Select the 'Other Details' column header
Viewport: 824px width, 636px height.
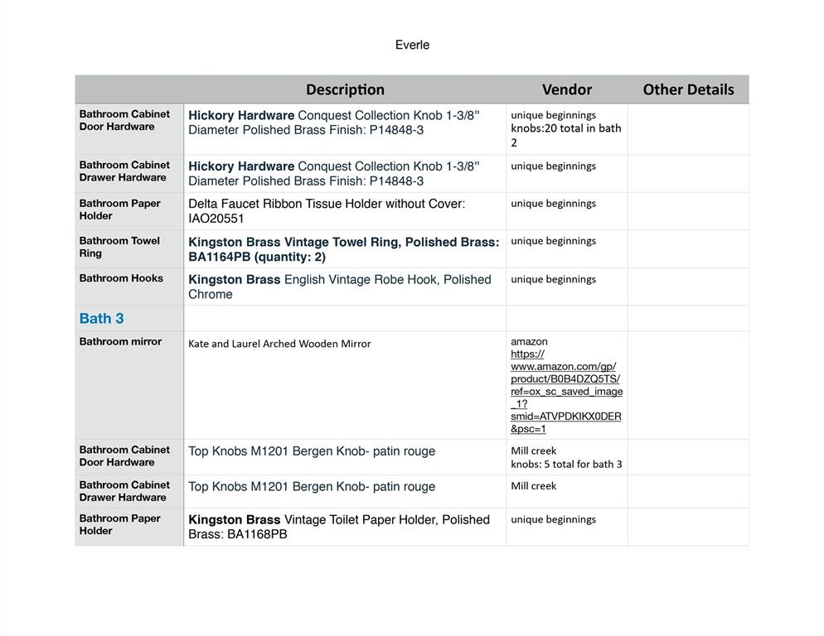[x=688, y=89]
